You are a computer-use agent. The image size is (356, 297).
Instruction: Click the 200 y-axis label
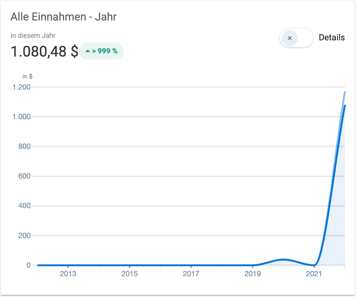[24, 236]
